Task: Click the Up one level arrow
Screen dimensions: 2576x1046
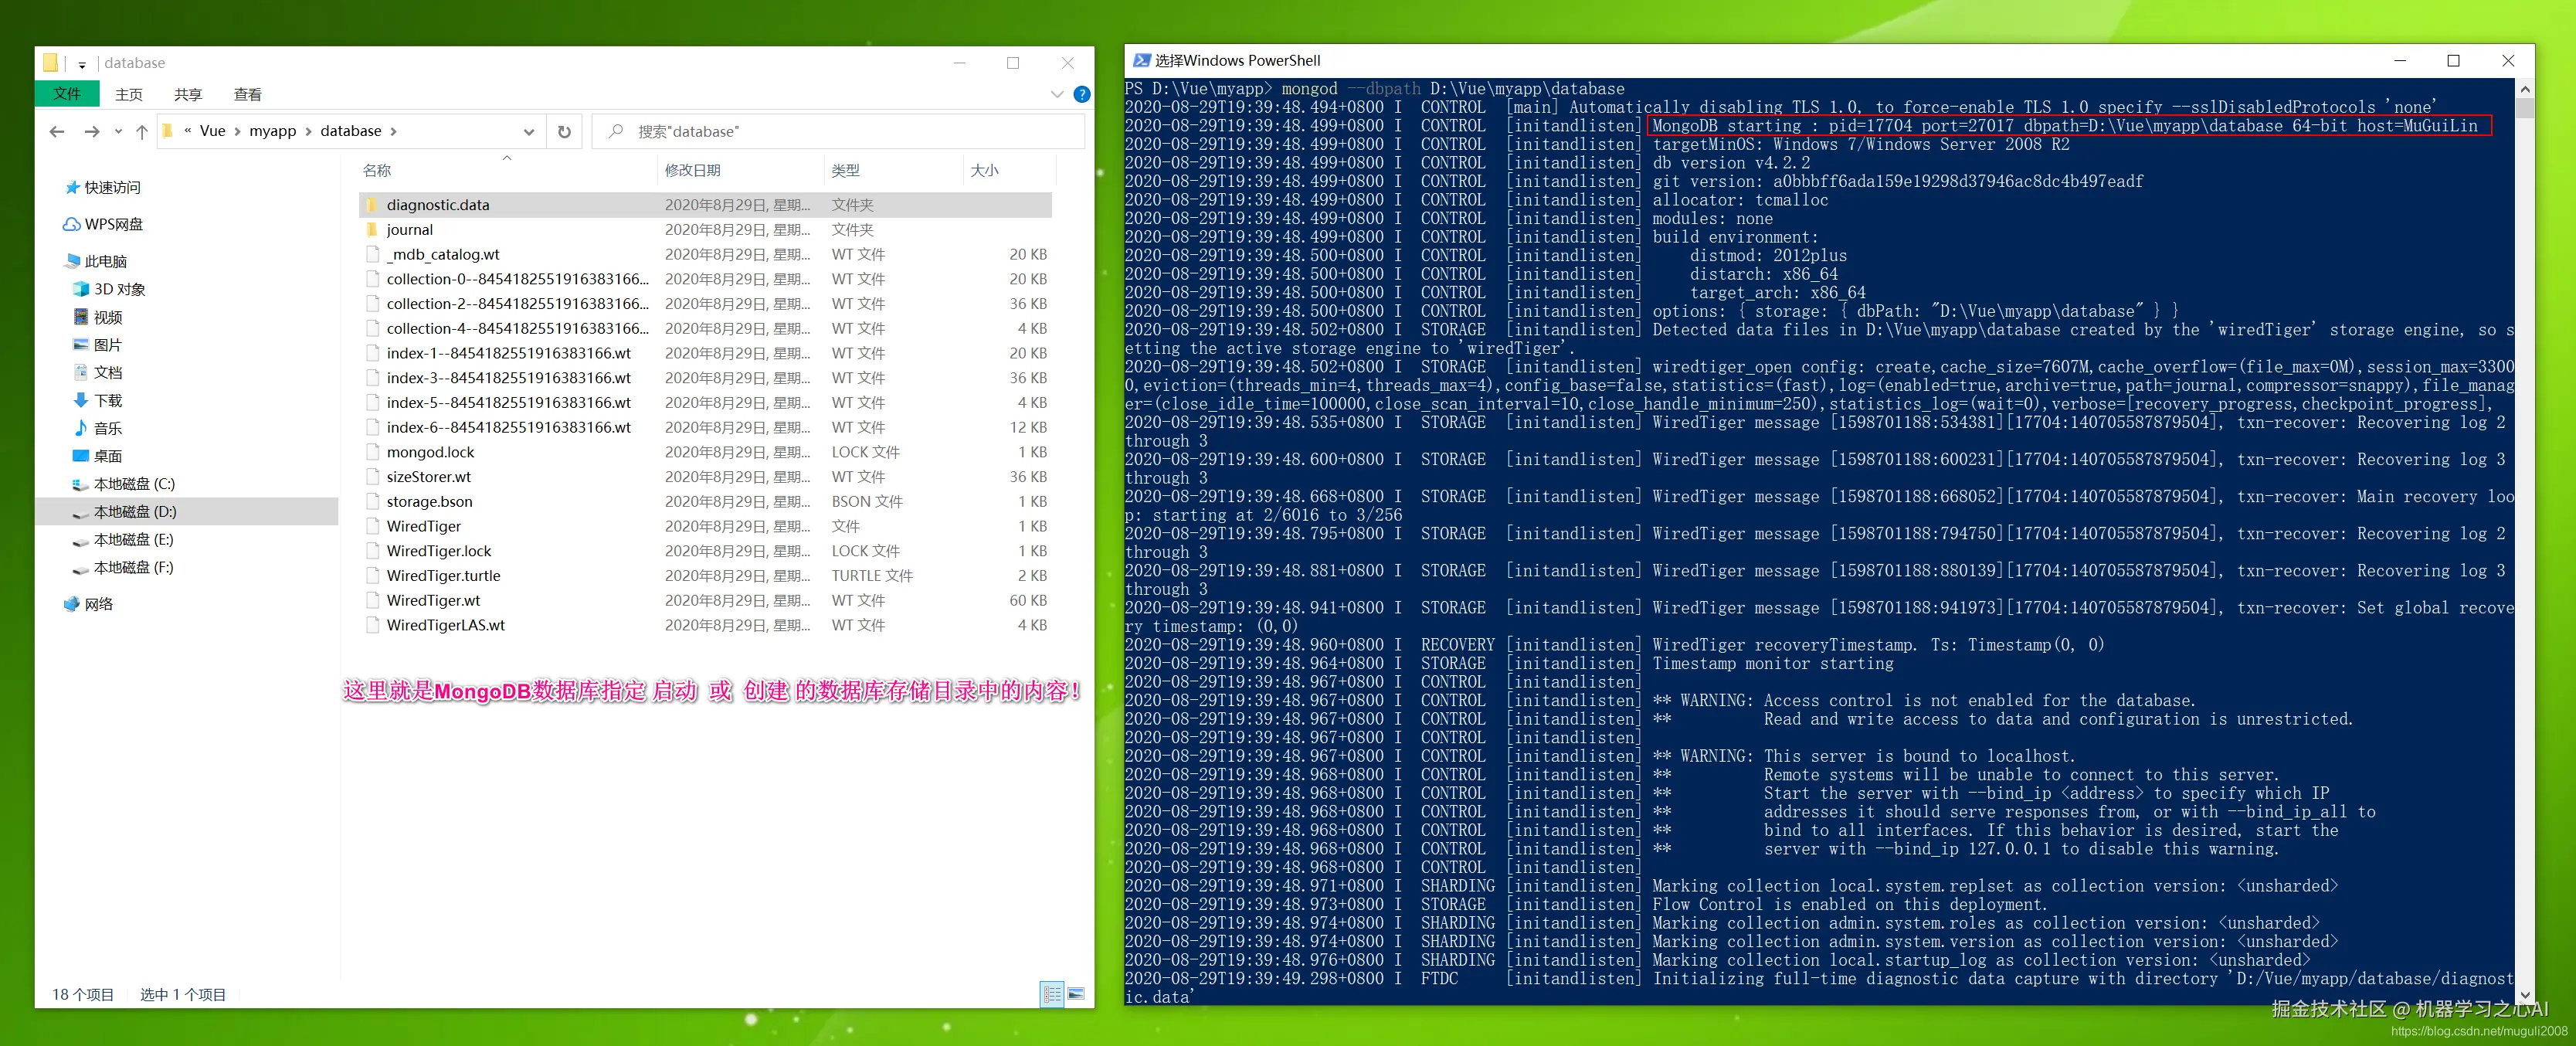Action: coord(142,131)
